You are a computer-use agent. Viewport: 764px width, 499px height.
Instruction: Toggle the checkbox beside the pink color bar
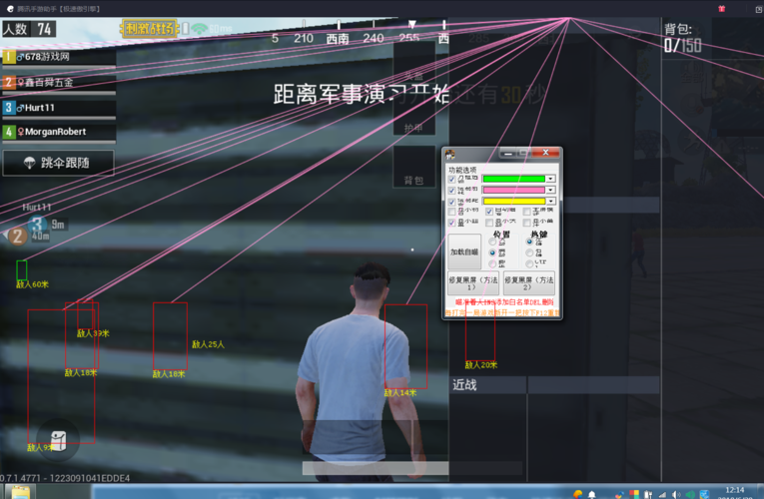(x=451, y=190)
